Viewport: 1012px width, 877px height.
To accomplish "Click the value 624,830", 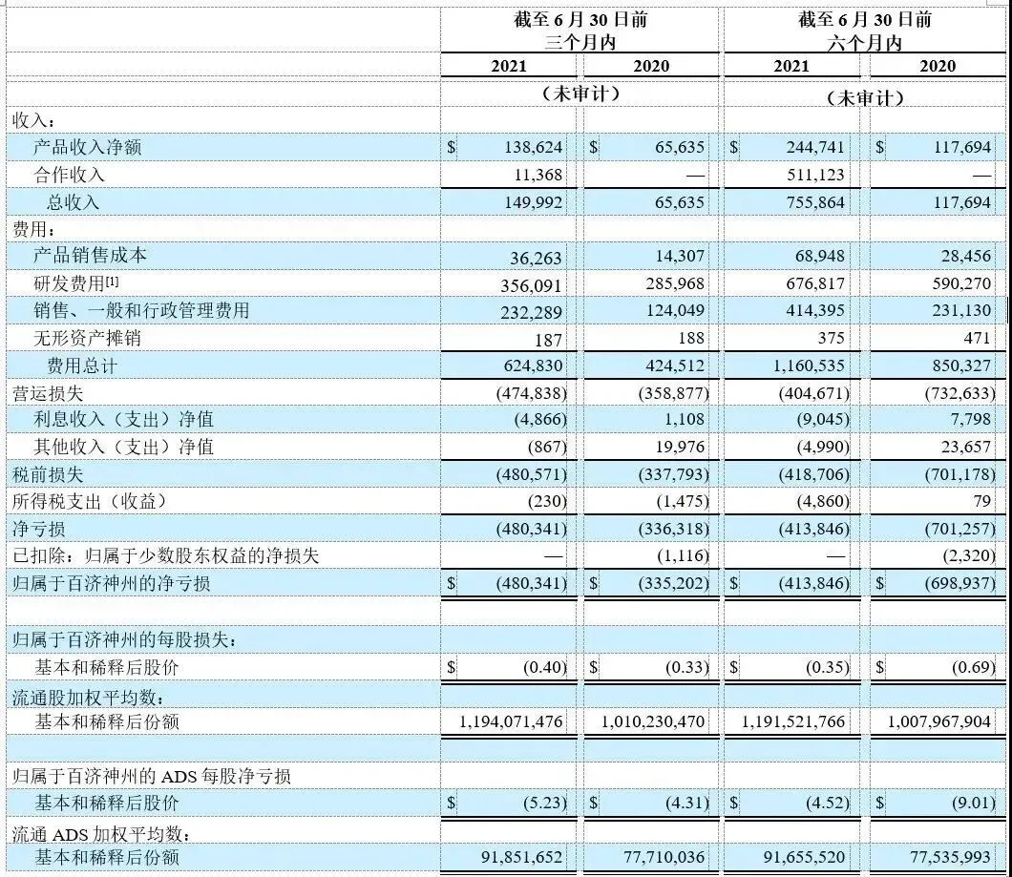I will click(x=533, y=365).
